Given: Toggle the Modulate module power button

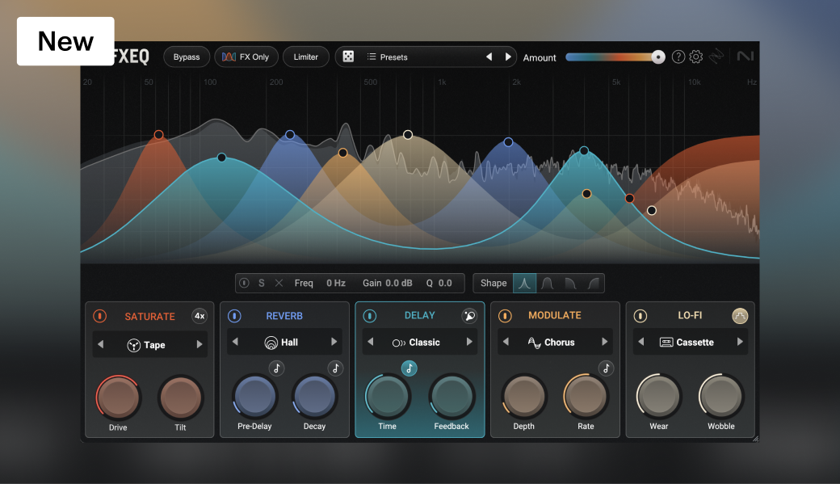Looking at the screenshot, I should (x=505, y=316).
